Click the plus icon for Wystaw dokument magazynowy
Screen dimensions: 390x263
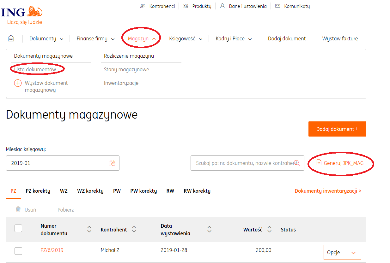pyautogui.click(x=18, y=83)
